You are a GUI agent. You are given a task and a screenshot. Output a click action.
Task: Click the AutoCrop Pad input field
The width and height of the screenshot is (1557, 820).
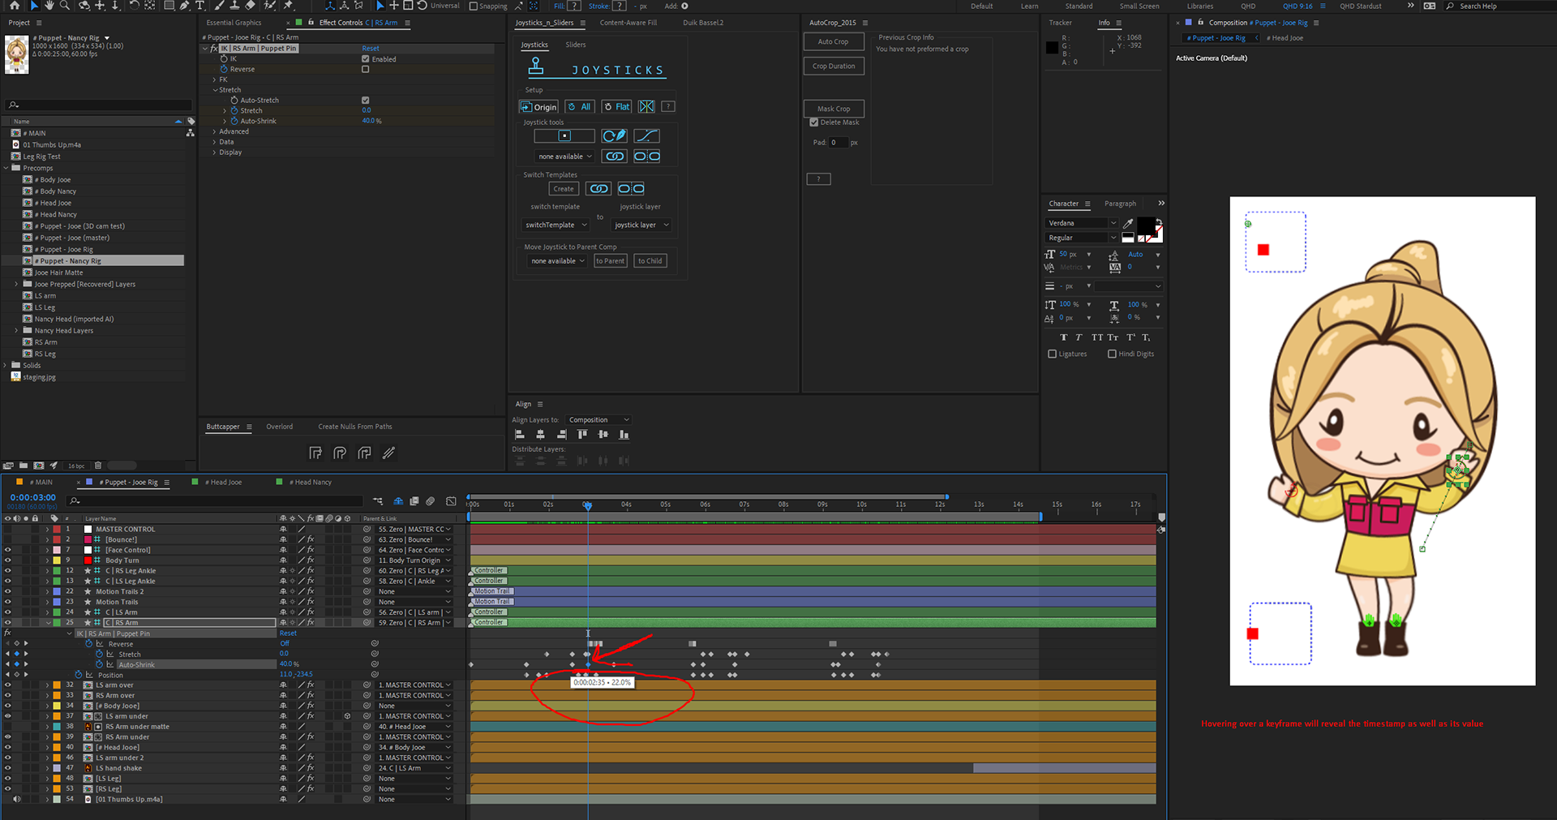point(839,142)
